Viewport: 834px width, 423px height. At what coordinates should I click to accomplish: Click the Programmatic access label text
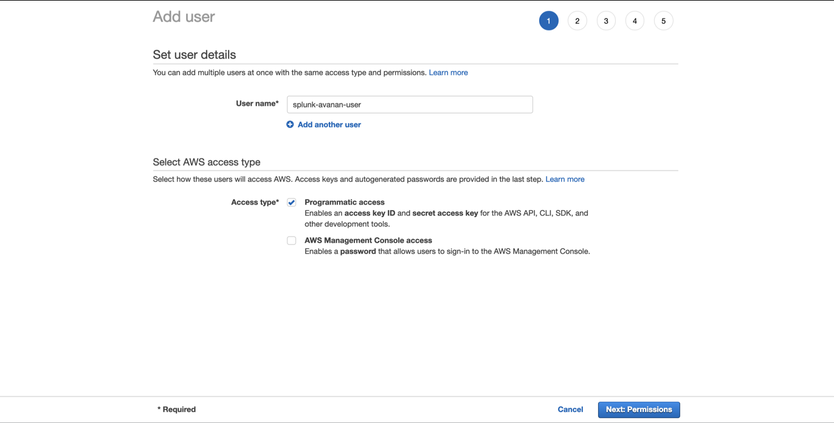click(x=345, y=202)
